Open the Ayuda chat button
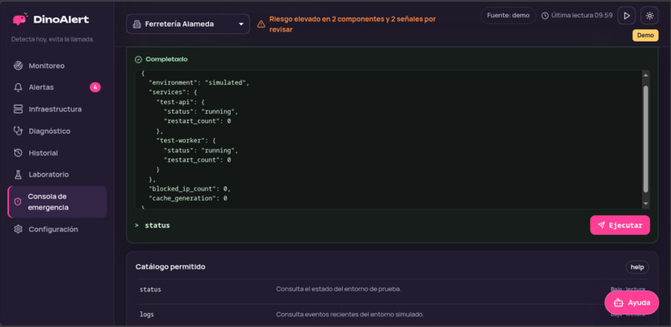The width and height of the screenshot is (671, 327). click(632, 303)
